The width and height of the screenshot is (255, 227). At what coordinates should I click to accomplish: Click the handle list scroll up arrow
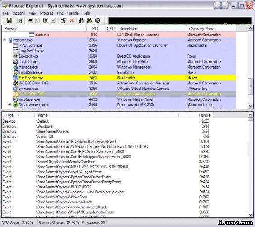[250, 115]
